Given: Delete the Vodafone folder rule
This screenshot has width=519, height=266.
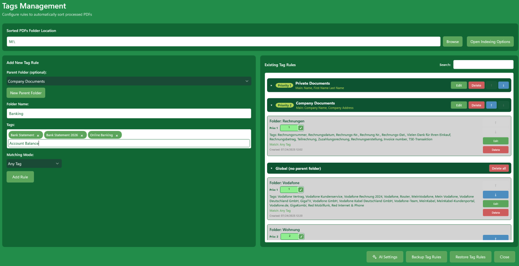Looking at the screenshot, I should [495, 212].
